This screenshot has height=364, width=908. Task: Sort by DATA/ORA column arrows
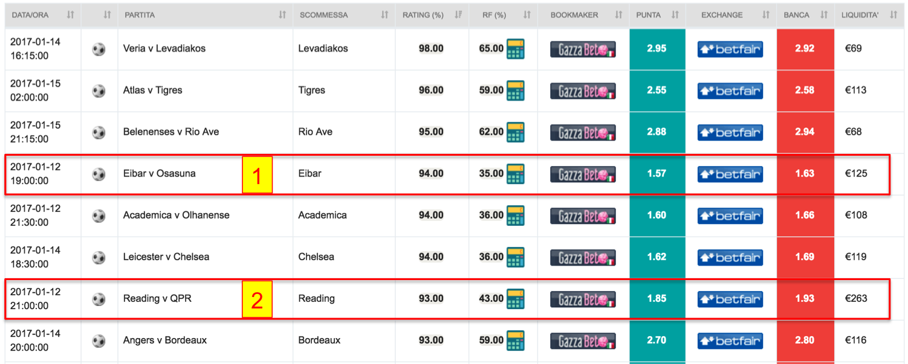coord(70,15)
